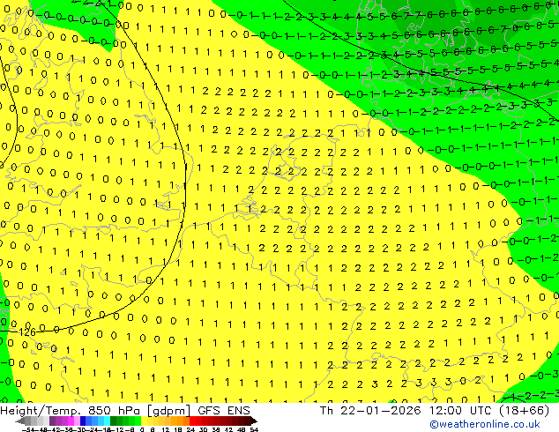Click the cyan scale segment before dark green

click(108, 421)
